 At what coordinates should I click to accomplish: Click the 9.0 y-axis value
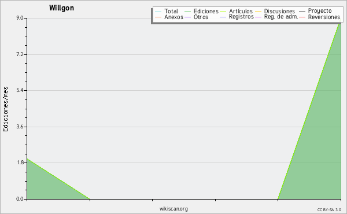(x=20, y=18)
